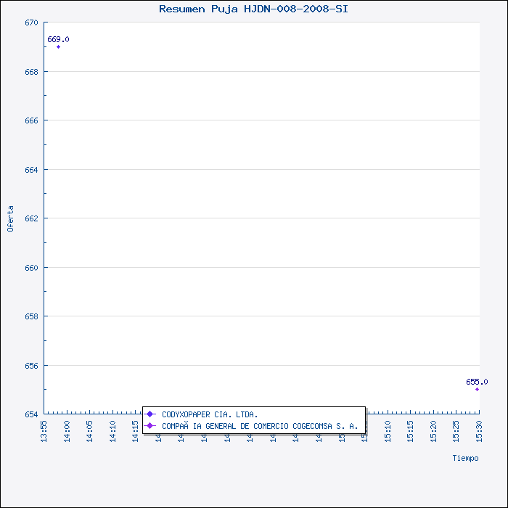The height and width of the screenshot is (508, 508).
Task: Click the 655.0 value label
Action: [477, 382]
